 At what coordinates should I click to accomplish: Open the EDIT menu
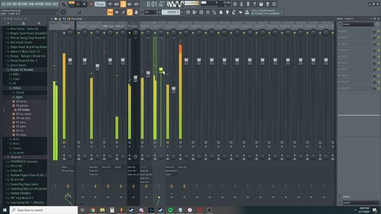[9, 4]
